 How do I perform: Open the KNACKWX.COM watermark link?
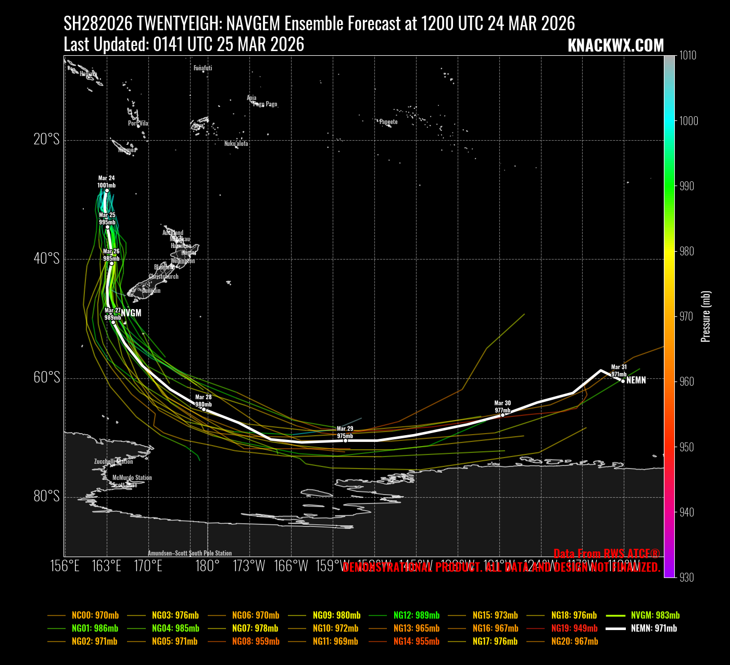coord(615,46)
